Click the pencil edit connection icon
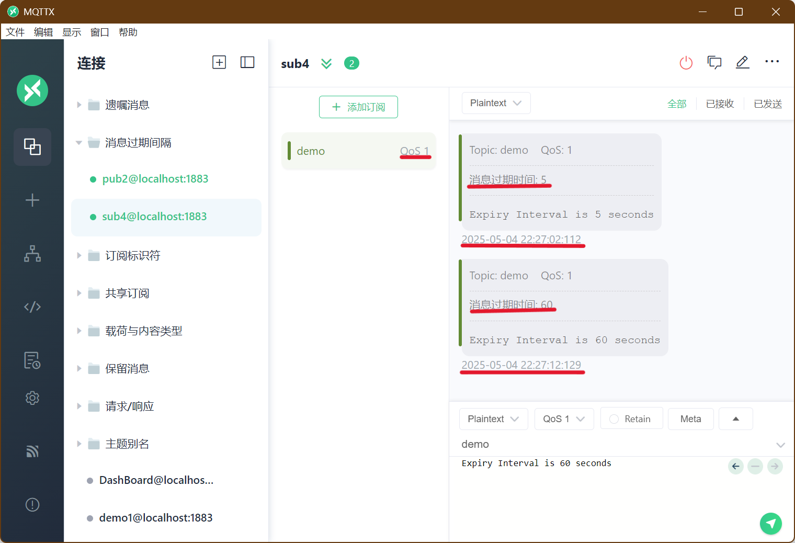Screen dimensions: 795x543 click(x=742, y=63)
